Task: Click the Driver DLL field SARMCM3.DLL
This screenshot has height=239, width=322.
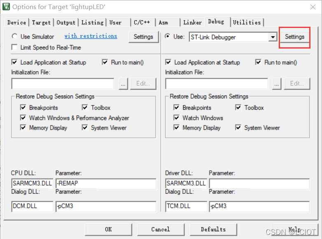Action: [186, 183]
